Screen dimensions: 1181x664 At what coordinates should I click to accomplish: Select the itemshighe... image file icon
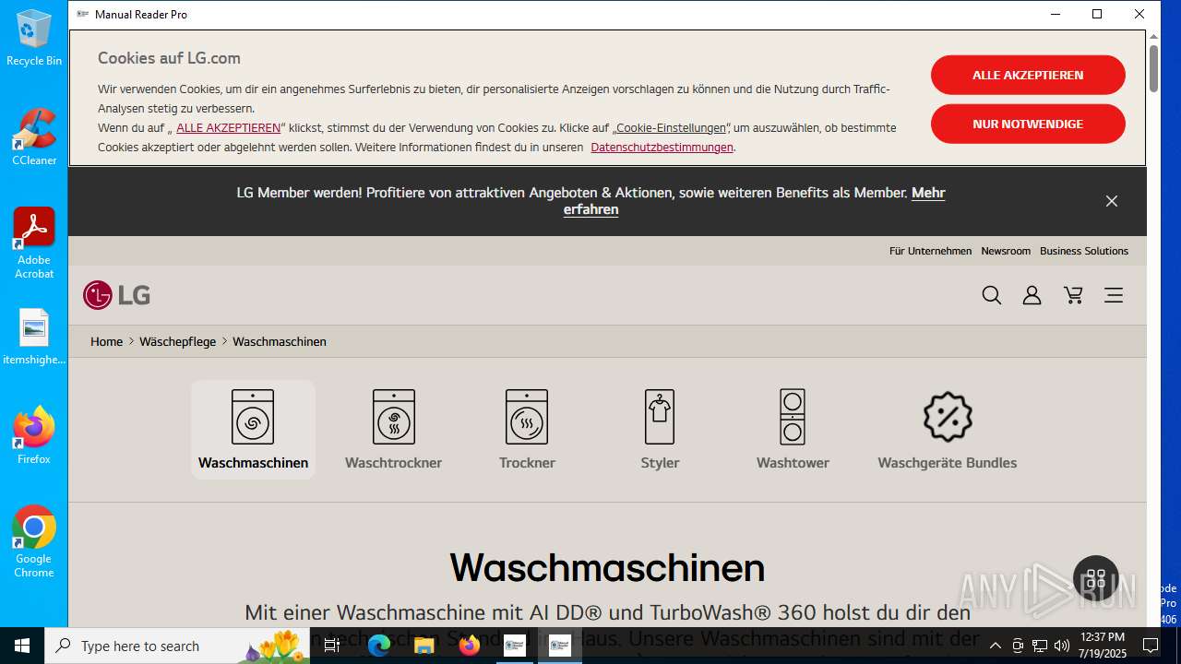(34, 338)
